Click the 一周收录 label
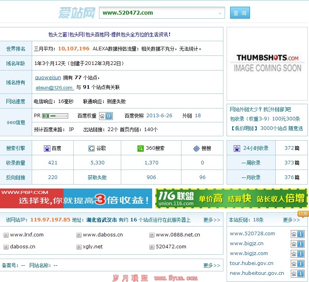 coord(251,163)
